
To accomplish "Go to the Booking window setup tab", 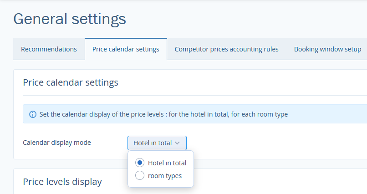I will pyautogui.click(x=327, y=49).
